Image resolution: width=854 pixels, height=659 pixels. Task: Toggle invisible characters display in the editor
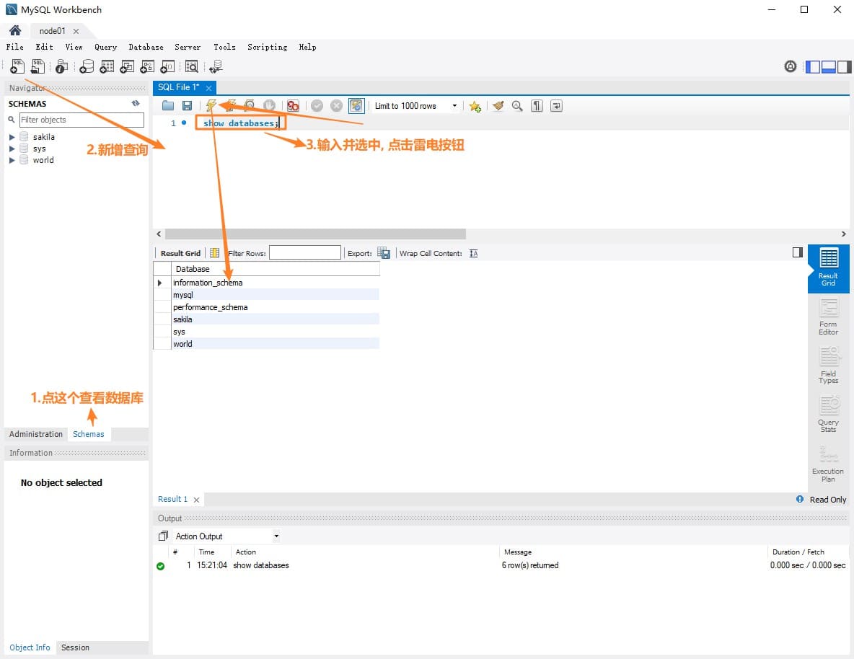pyautogui.click(x=537, y=106)
